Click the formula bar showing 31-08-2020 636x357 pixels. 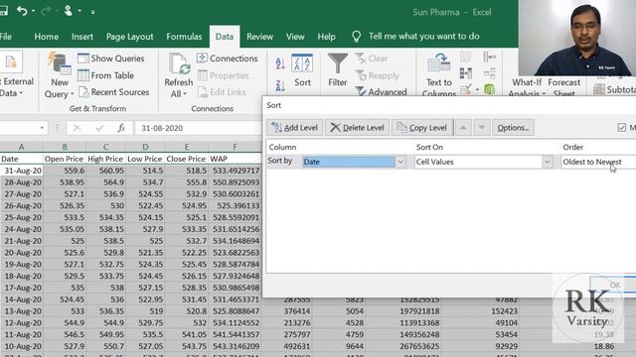[198, 128]
